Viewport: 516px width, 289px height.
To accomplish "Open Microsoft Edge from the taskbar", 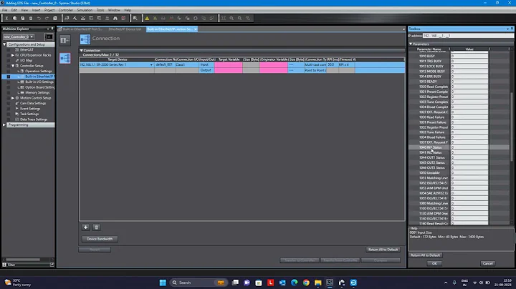I will point(295,283).
